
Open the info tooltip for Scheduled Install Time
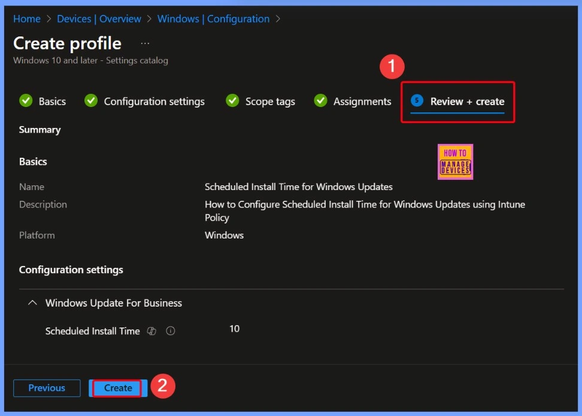(171, 331)
